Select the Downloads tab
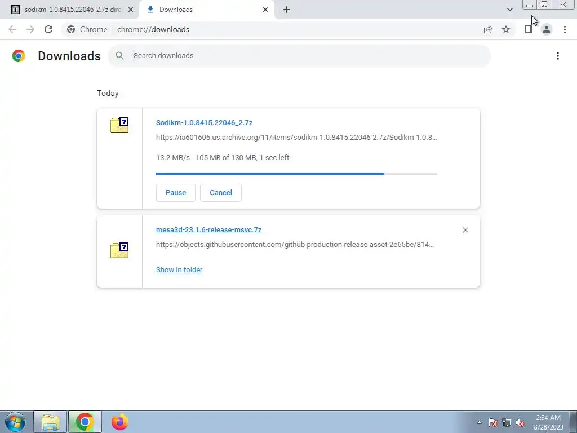 click(x=207, y=10)
